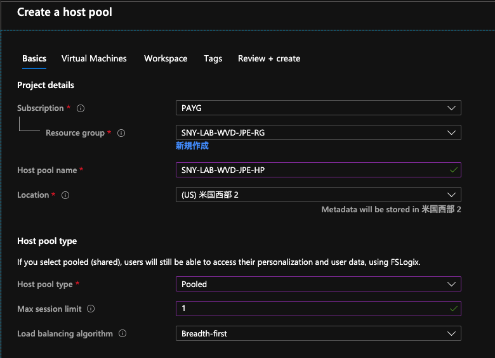
Task: Click the Location field label
Action: [x=33, y=195]
